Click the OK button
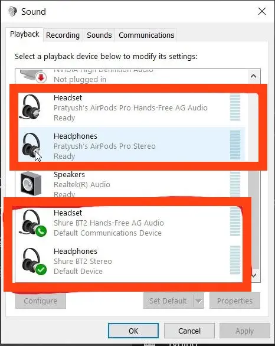Image resolution: width=275 pixels, height=346 pixels. (x=133, y=331)
